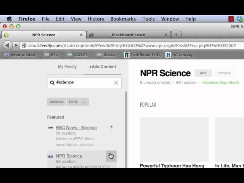The image size is (244, 183).
Task: Show more topic tags with ellipsis
Action: pos(84,102)
